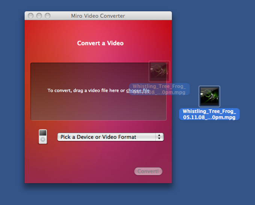This screenshot has height=205, width=255.
Task: Close the Miro Video Converter window
Action: (31, 16)
